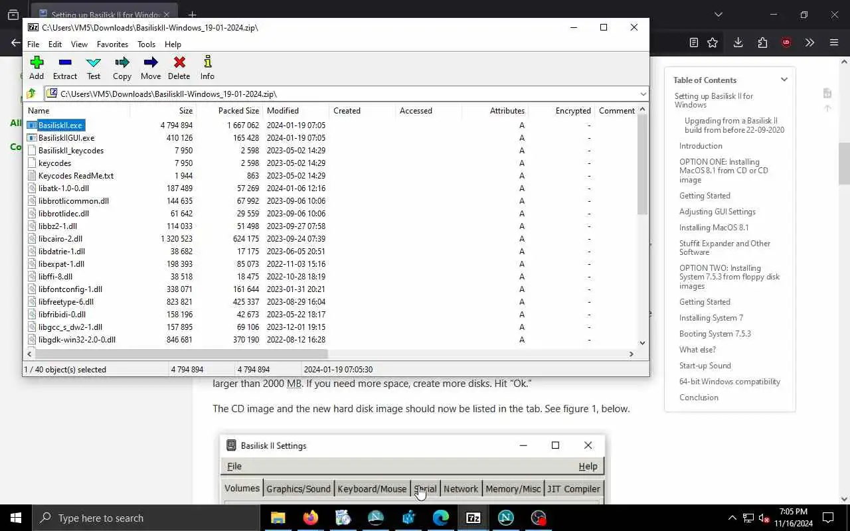Screen dimensions: 850x531
Task: Click the taskbar search box
Action: click(x=146, y=518)
